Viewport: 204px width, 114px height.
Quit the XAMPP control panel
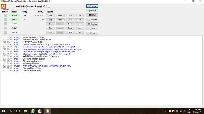92,33
